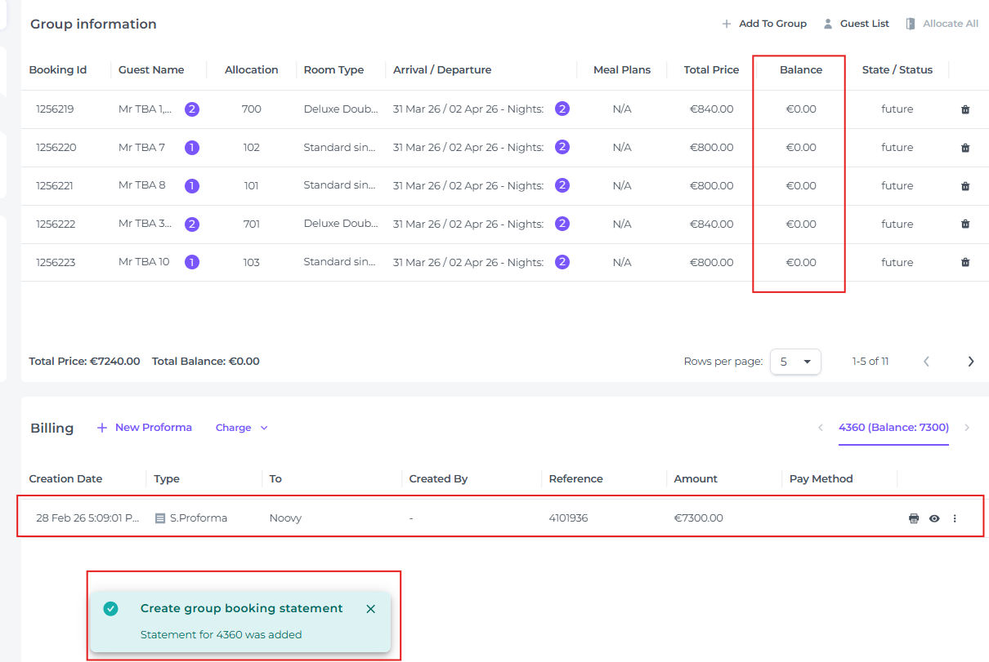Open Rows per page dropdown
989x662 pixels.
(794, 362)
